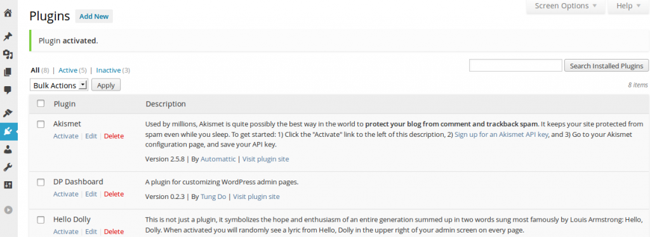Screen dimensions: 650x237
Task: Delete the Hello Dolly plugin
Action: click(x=114, y=232)
